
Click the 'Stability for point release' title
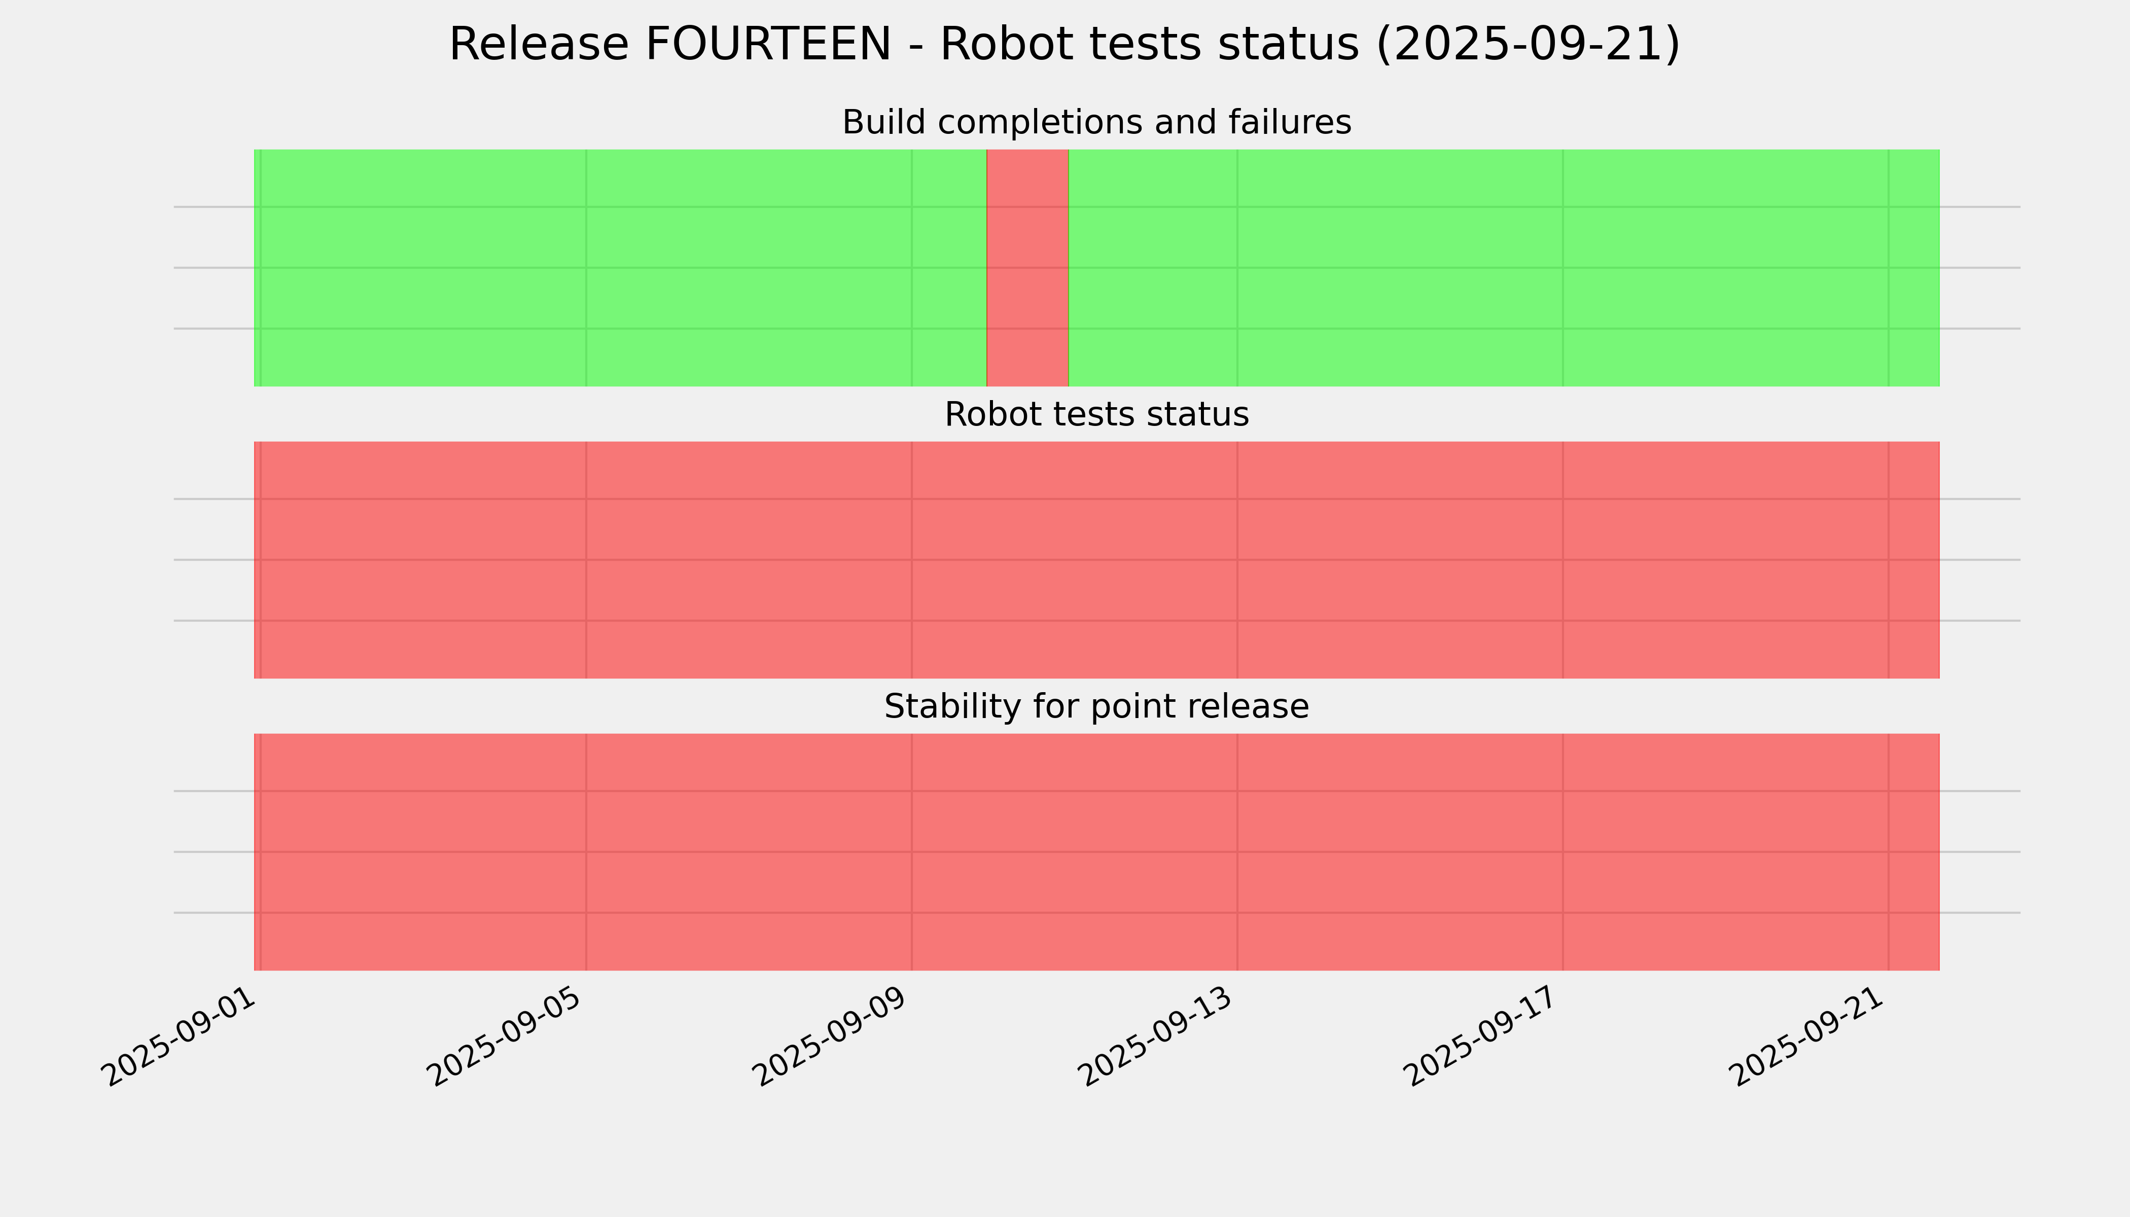(1096, 707)
